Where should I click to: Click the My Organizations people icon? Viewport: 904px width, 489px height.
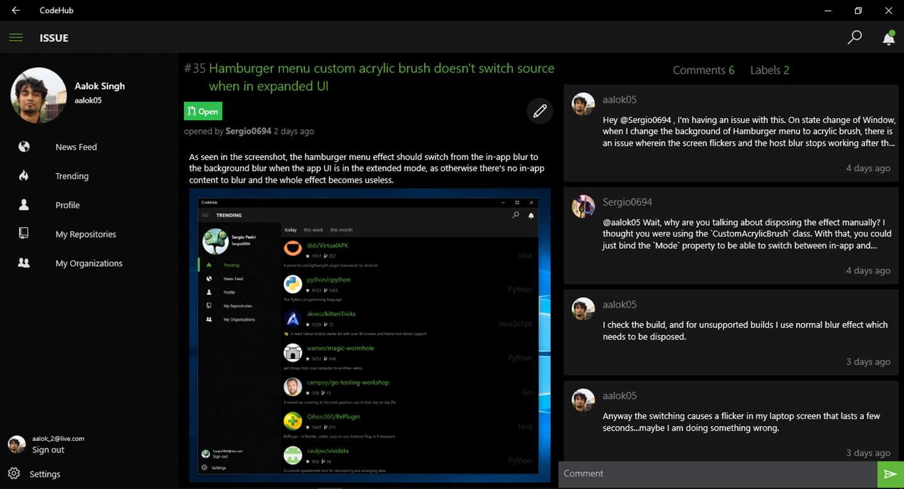(x=24, y=263)
